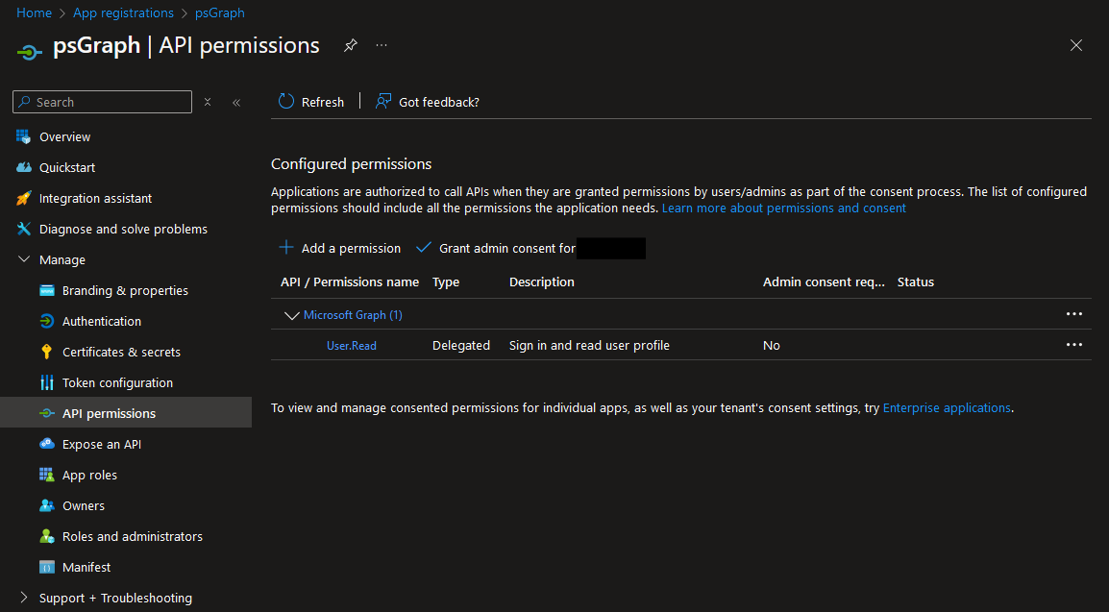Open the App roles page
This screenshot has height=612, width=1109.
coord(89,475)
